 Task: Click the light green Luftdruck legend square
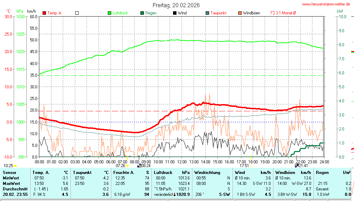coord(110,13)
